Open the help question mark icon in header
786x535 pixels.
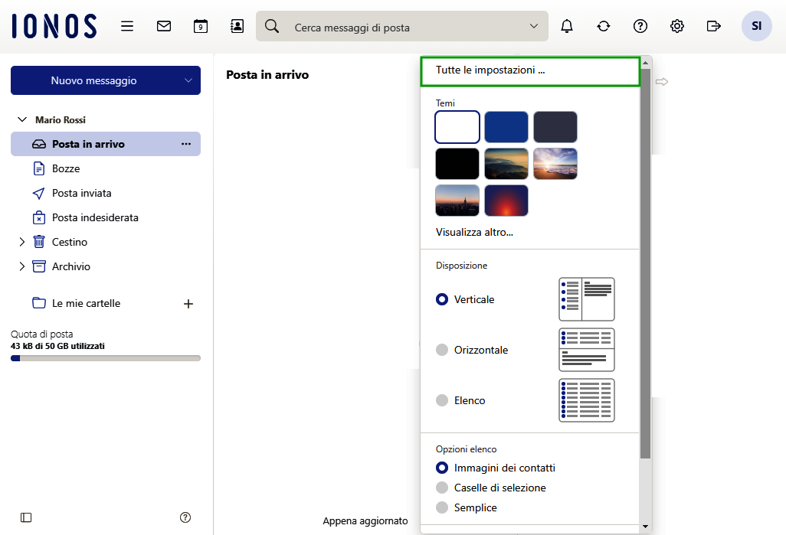(640, 26)
